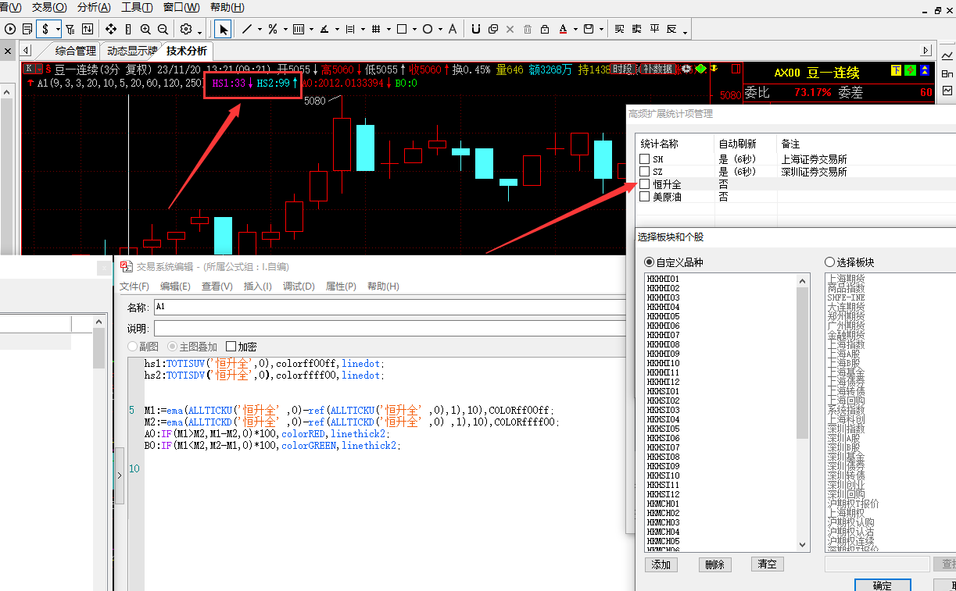Check the SH statistics item
The image size is (956, 591).
(x=644, y=159)
